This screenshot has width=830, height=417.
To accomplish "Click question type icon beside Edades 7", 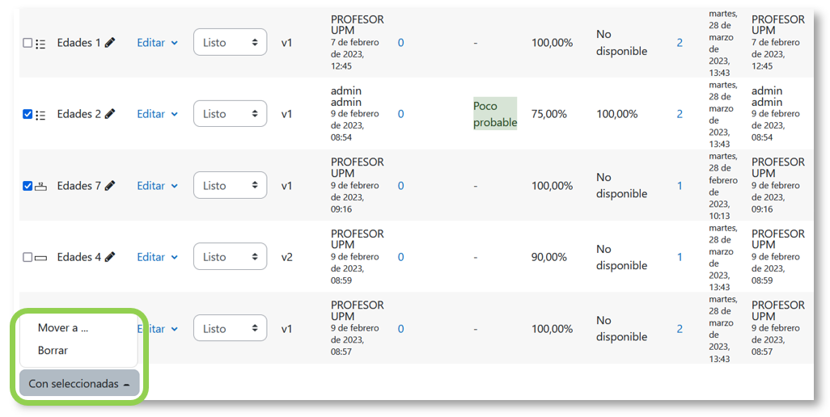I will click(x=40, y=187).
